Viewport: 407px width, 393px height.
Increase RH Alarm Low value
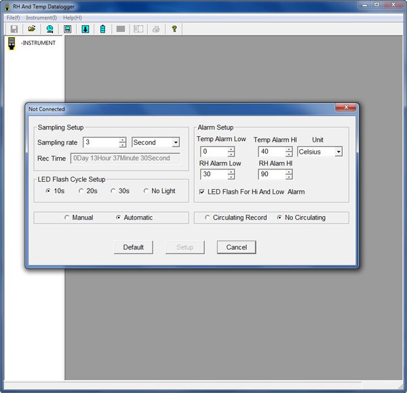231,172
